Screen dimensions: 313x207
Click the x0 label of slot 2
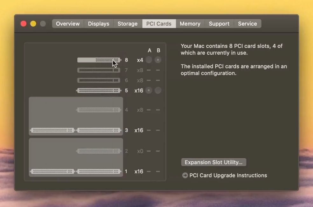point(140,151)
